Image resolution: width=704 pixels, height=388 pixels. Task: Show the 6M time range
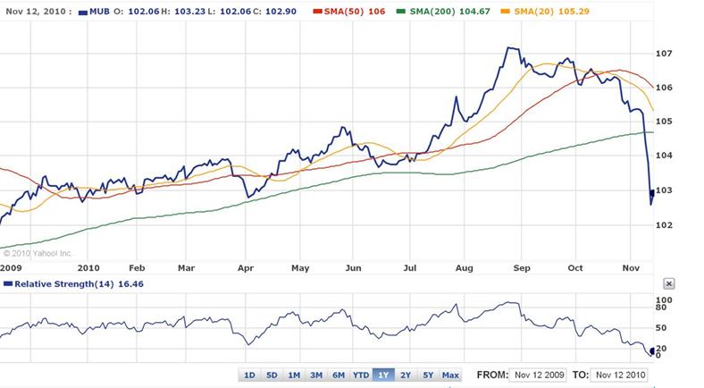339,375
